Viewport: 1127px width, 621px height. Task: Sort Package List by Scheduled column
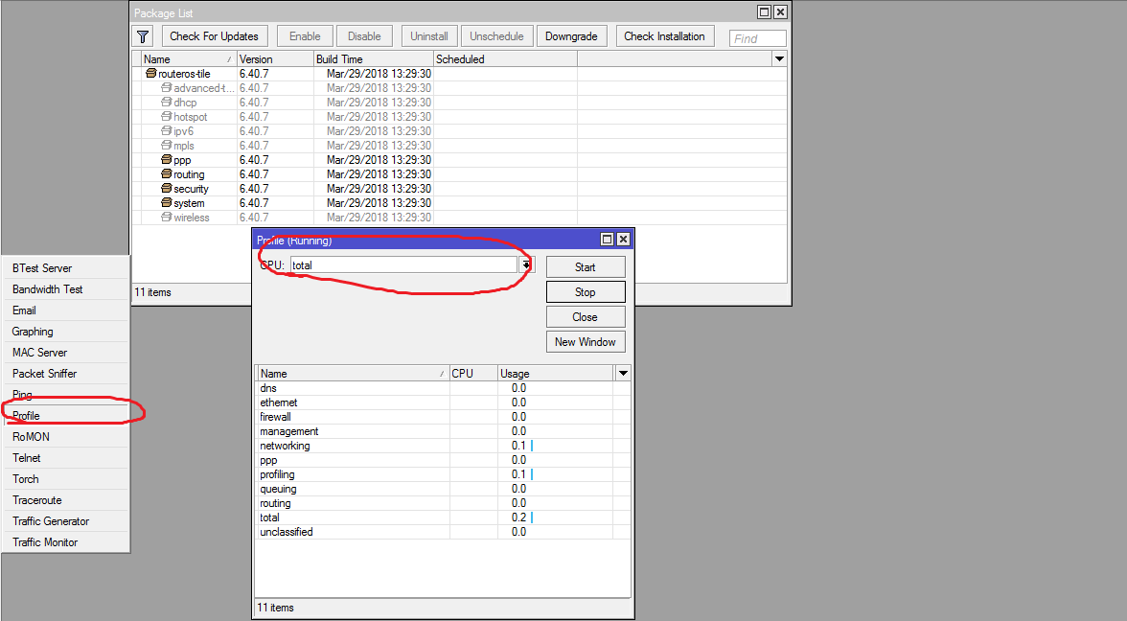[x=505, y=59]
